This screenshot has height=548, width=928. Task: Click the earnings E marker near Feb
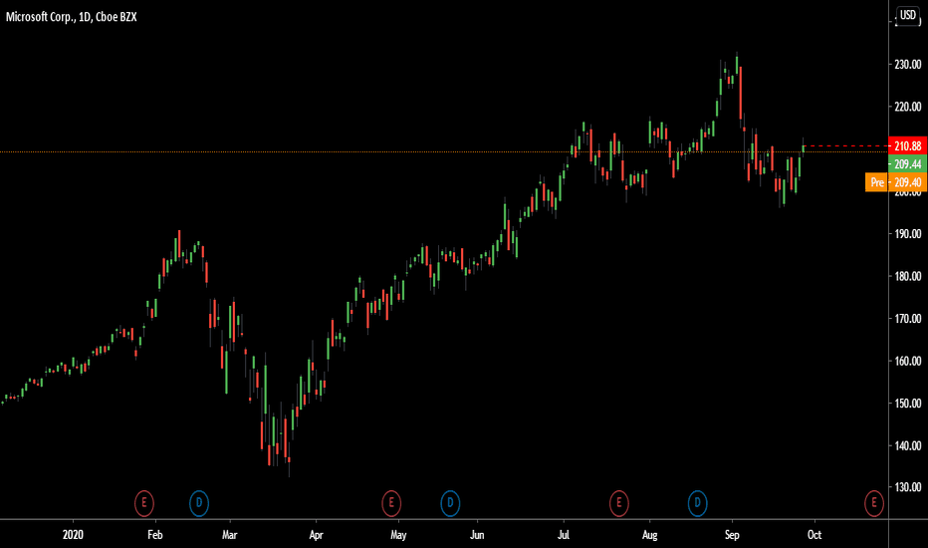(143, 503)
